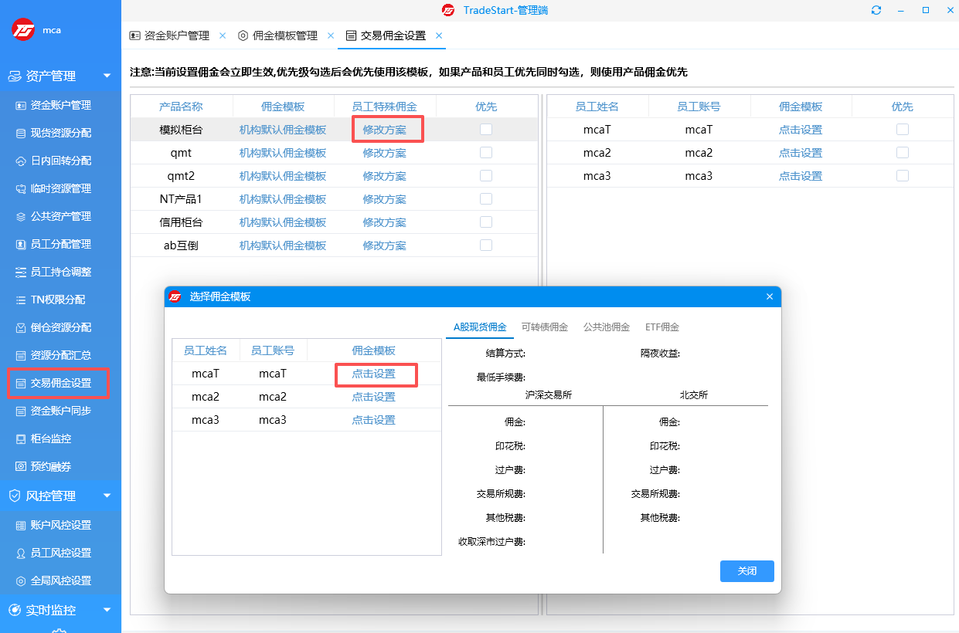The image size is (959, 633).
Task: Check 优先 box for employee mcaT
Action: pos(902,130)
